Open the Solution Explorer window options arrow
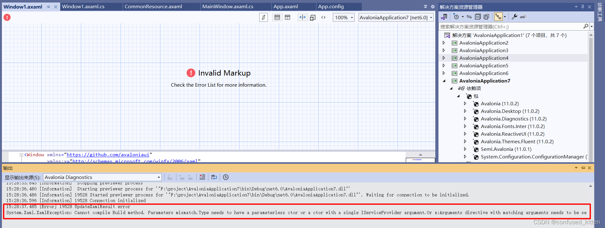The height and width of the screenshot is (228, 605). 576,7
